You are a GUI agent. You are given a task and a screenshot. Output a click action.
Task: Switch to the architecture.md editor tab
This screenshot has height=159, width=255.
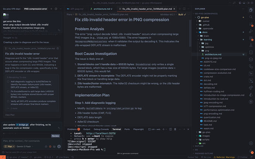click(102, 9)
